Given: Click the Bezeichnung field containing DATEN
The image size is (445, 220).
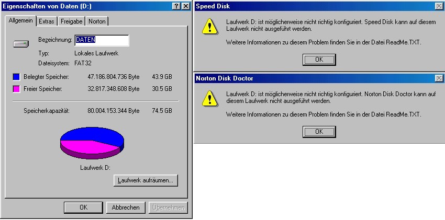Looking at the screenshot, I should tap(102, 40).
